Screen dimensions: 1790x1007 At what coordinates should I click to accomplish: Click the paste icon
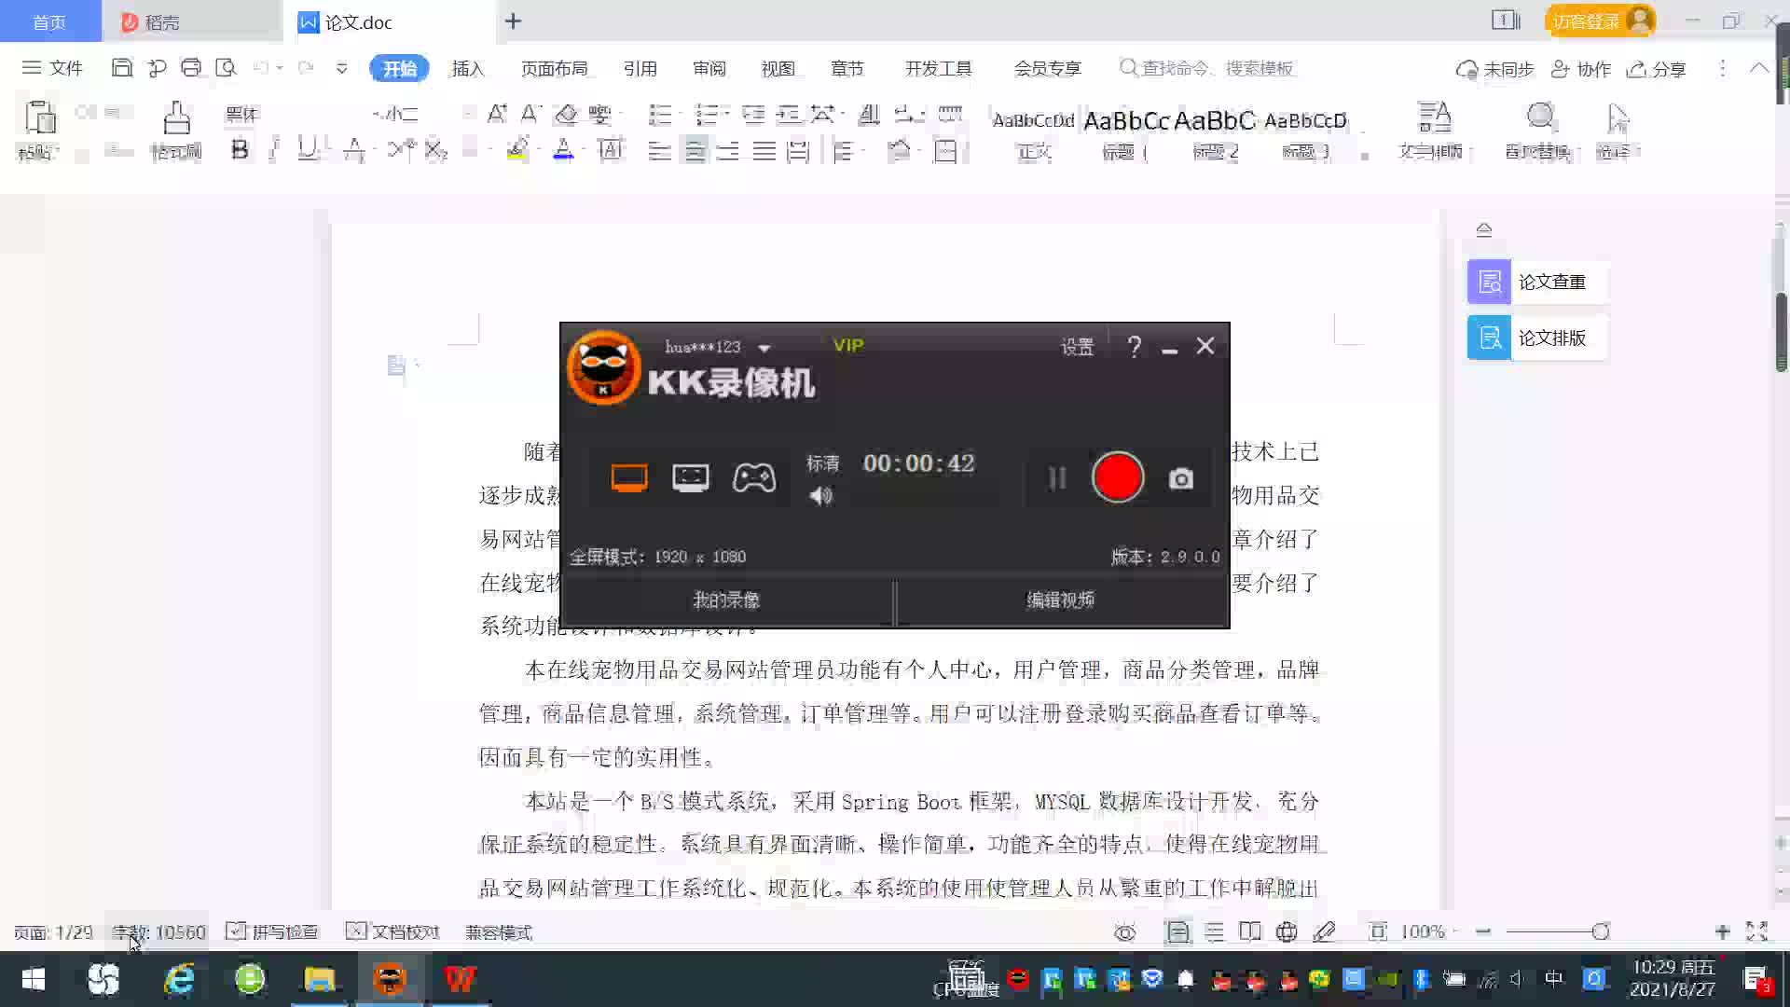(39, 118)
